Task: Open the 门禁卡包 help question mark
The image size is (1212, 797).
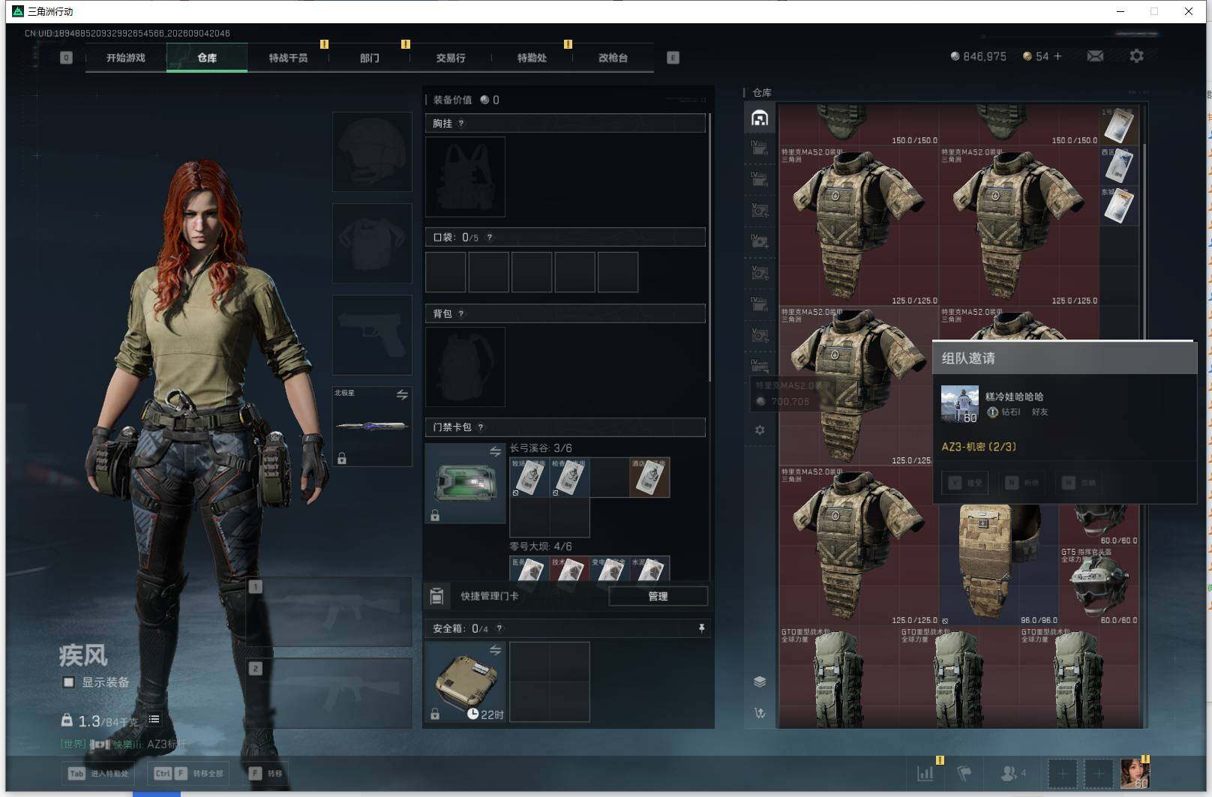Action: click(481, 427)
